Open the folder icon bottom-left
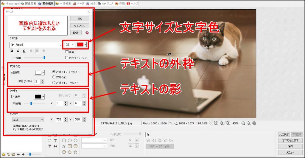This screenshot has width=305, height=158. coord(13,154)
